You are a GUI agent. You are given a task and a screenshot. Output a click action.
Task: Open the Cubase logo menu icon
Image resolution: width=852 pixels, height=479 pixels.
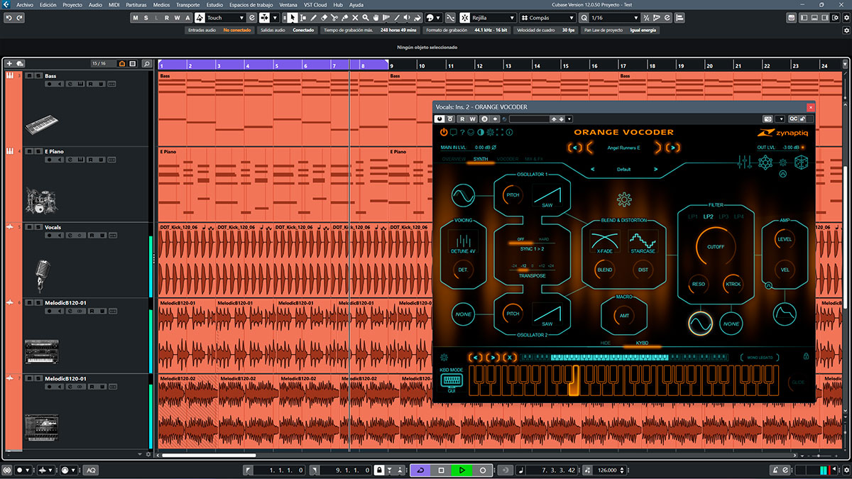(7, 4)
